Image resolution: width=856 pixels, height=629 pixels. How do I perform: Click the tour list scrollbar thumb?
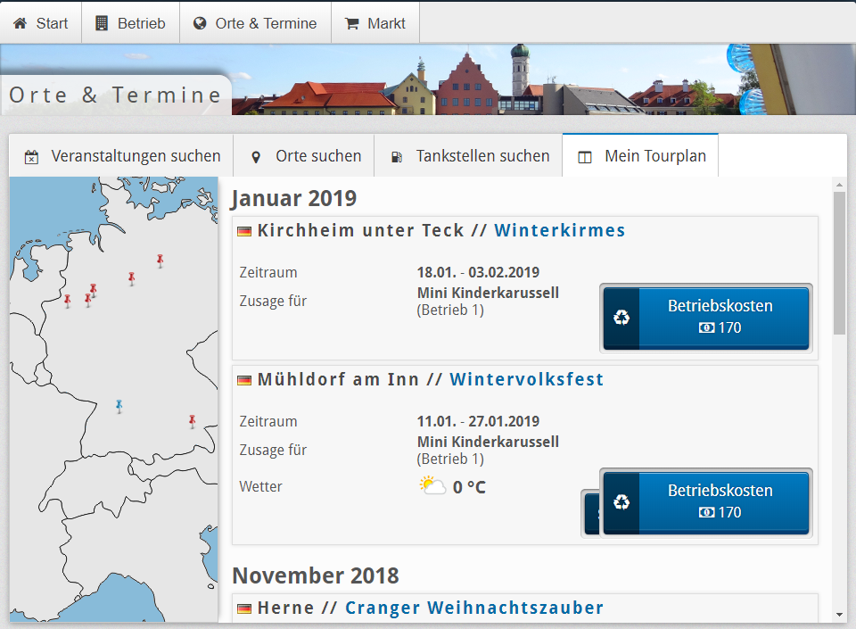(839, 263)
